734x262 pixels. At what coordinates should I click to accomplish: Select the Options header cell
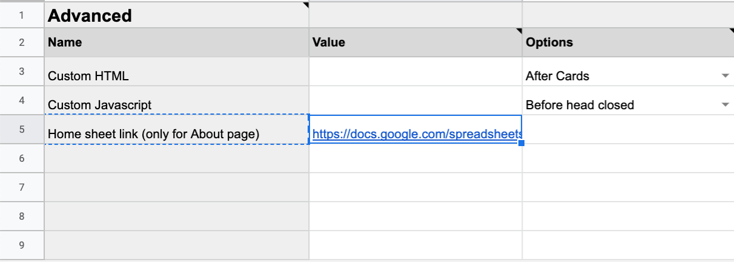[628, 42]
